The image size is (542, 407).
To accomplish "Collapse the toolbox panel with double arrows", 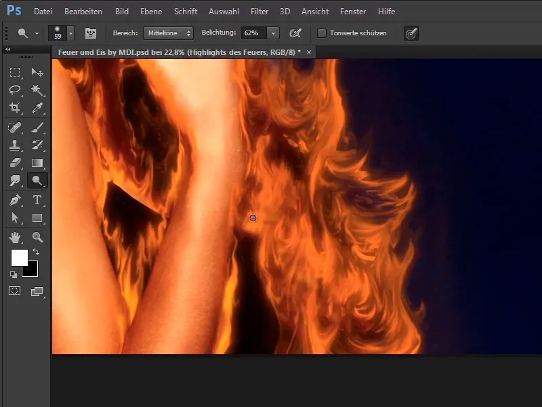I will (7, 49).
